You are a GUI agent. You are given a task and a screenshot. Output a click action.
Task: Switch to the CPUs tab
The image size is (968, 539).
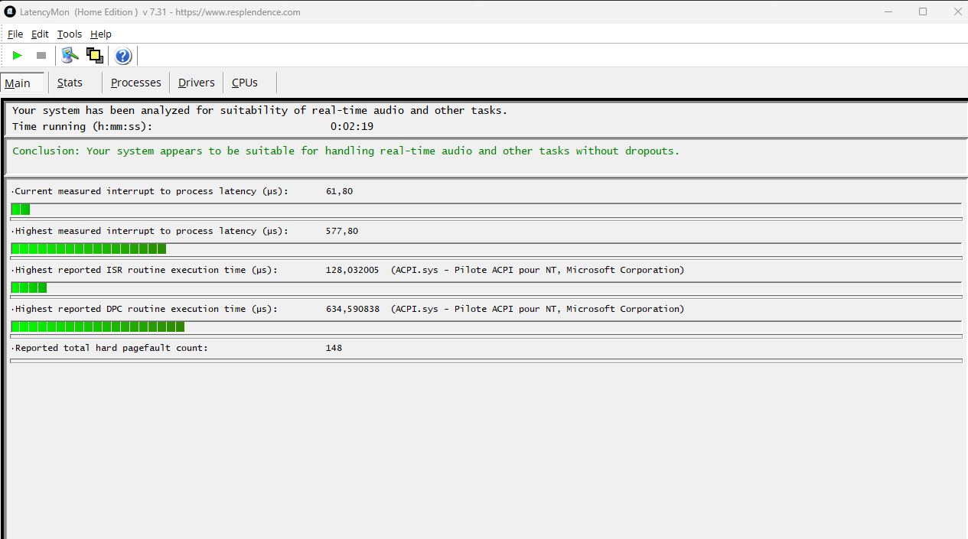[x=245, y=83]
